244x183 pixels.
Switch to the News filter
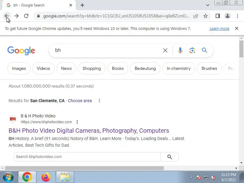[x=66, y=68]
